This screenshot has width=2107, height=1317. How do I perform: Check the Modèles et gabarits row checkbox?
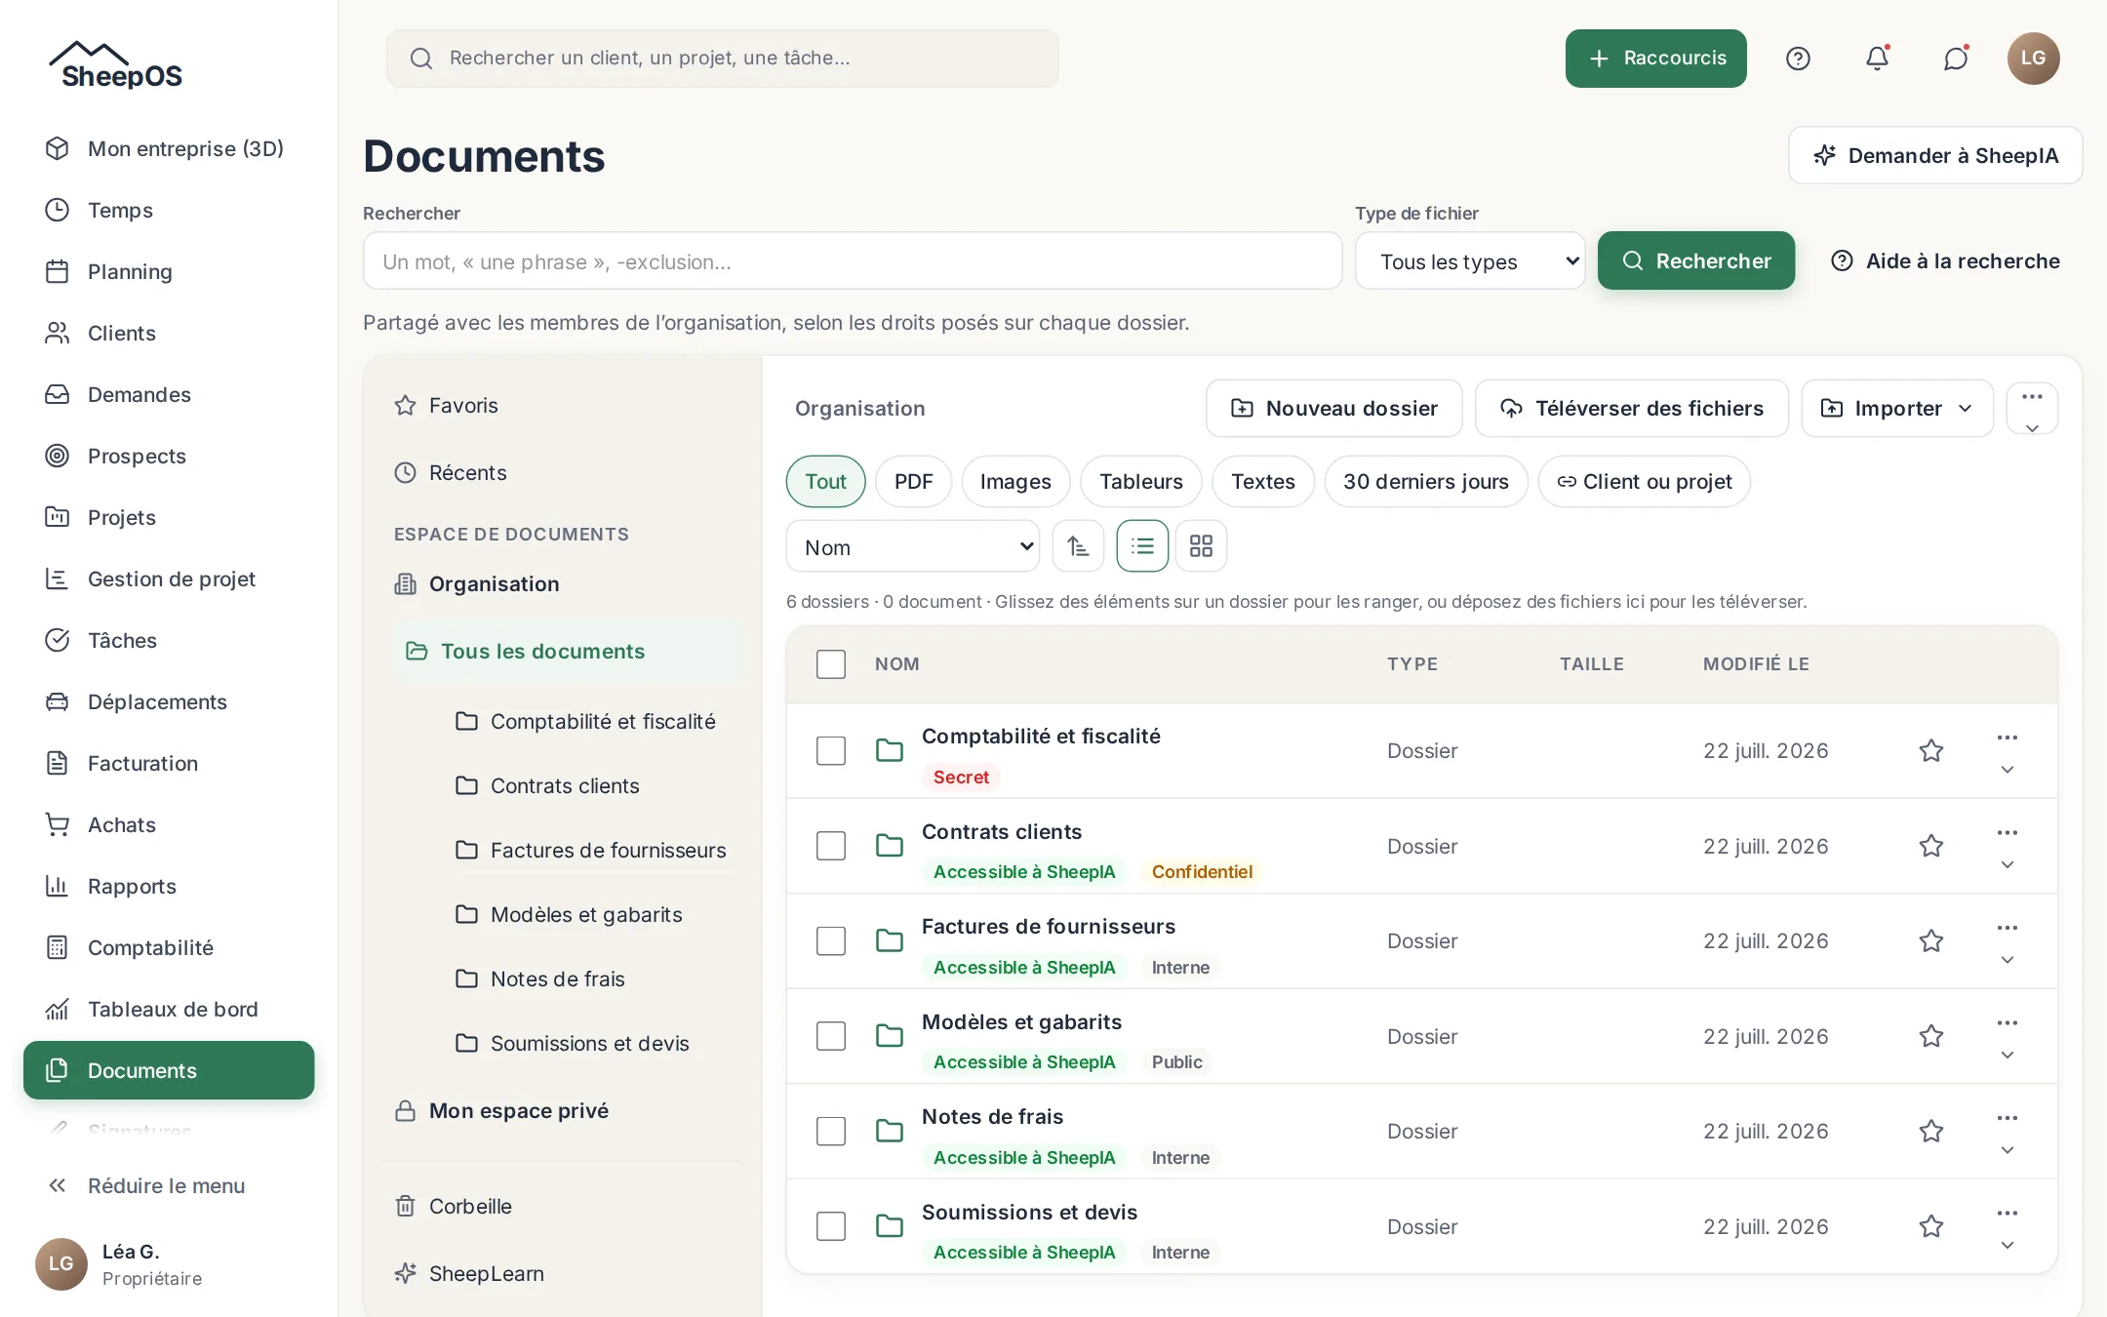[x=831, y=1036]
